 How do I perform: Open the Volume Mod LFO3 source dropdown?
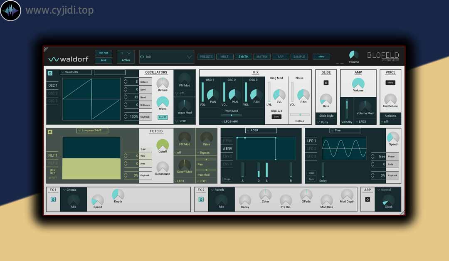(x=361, y=122)
